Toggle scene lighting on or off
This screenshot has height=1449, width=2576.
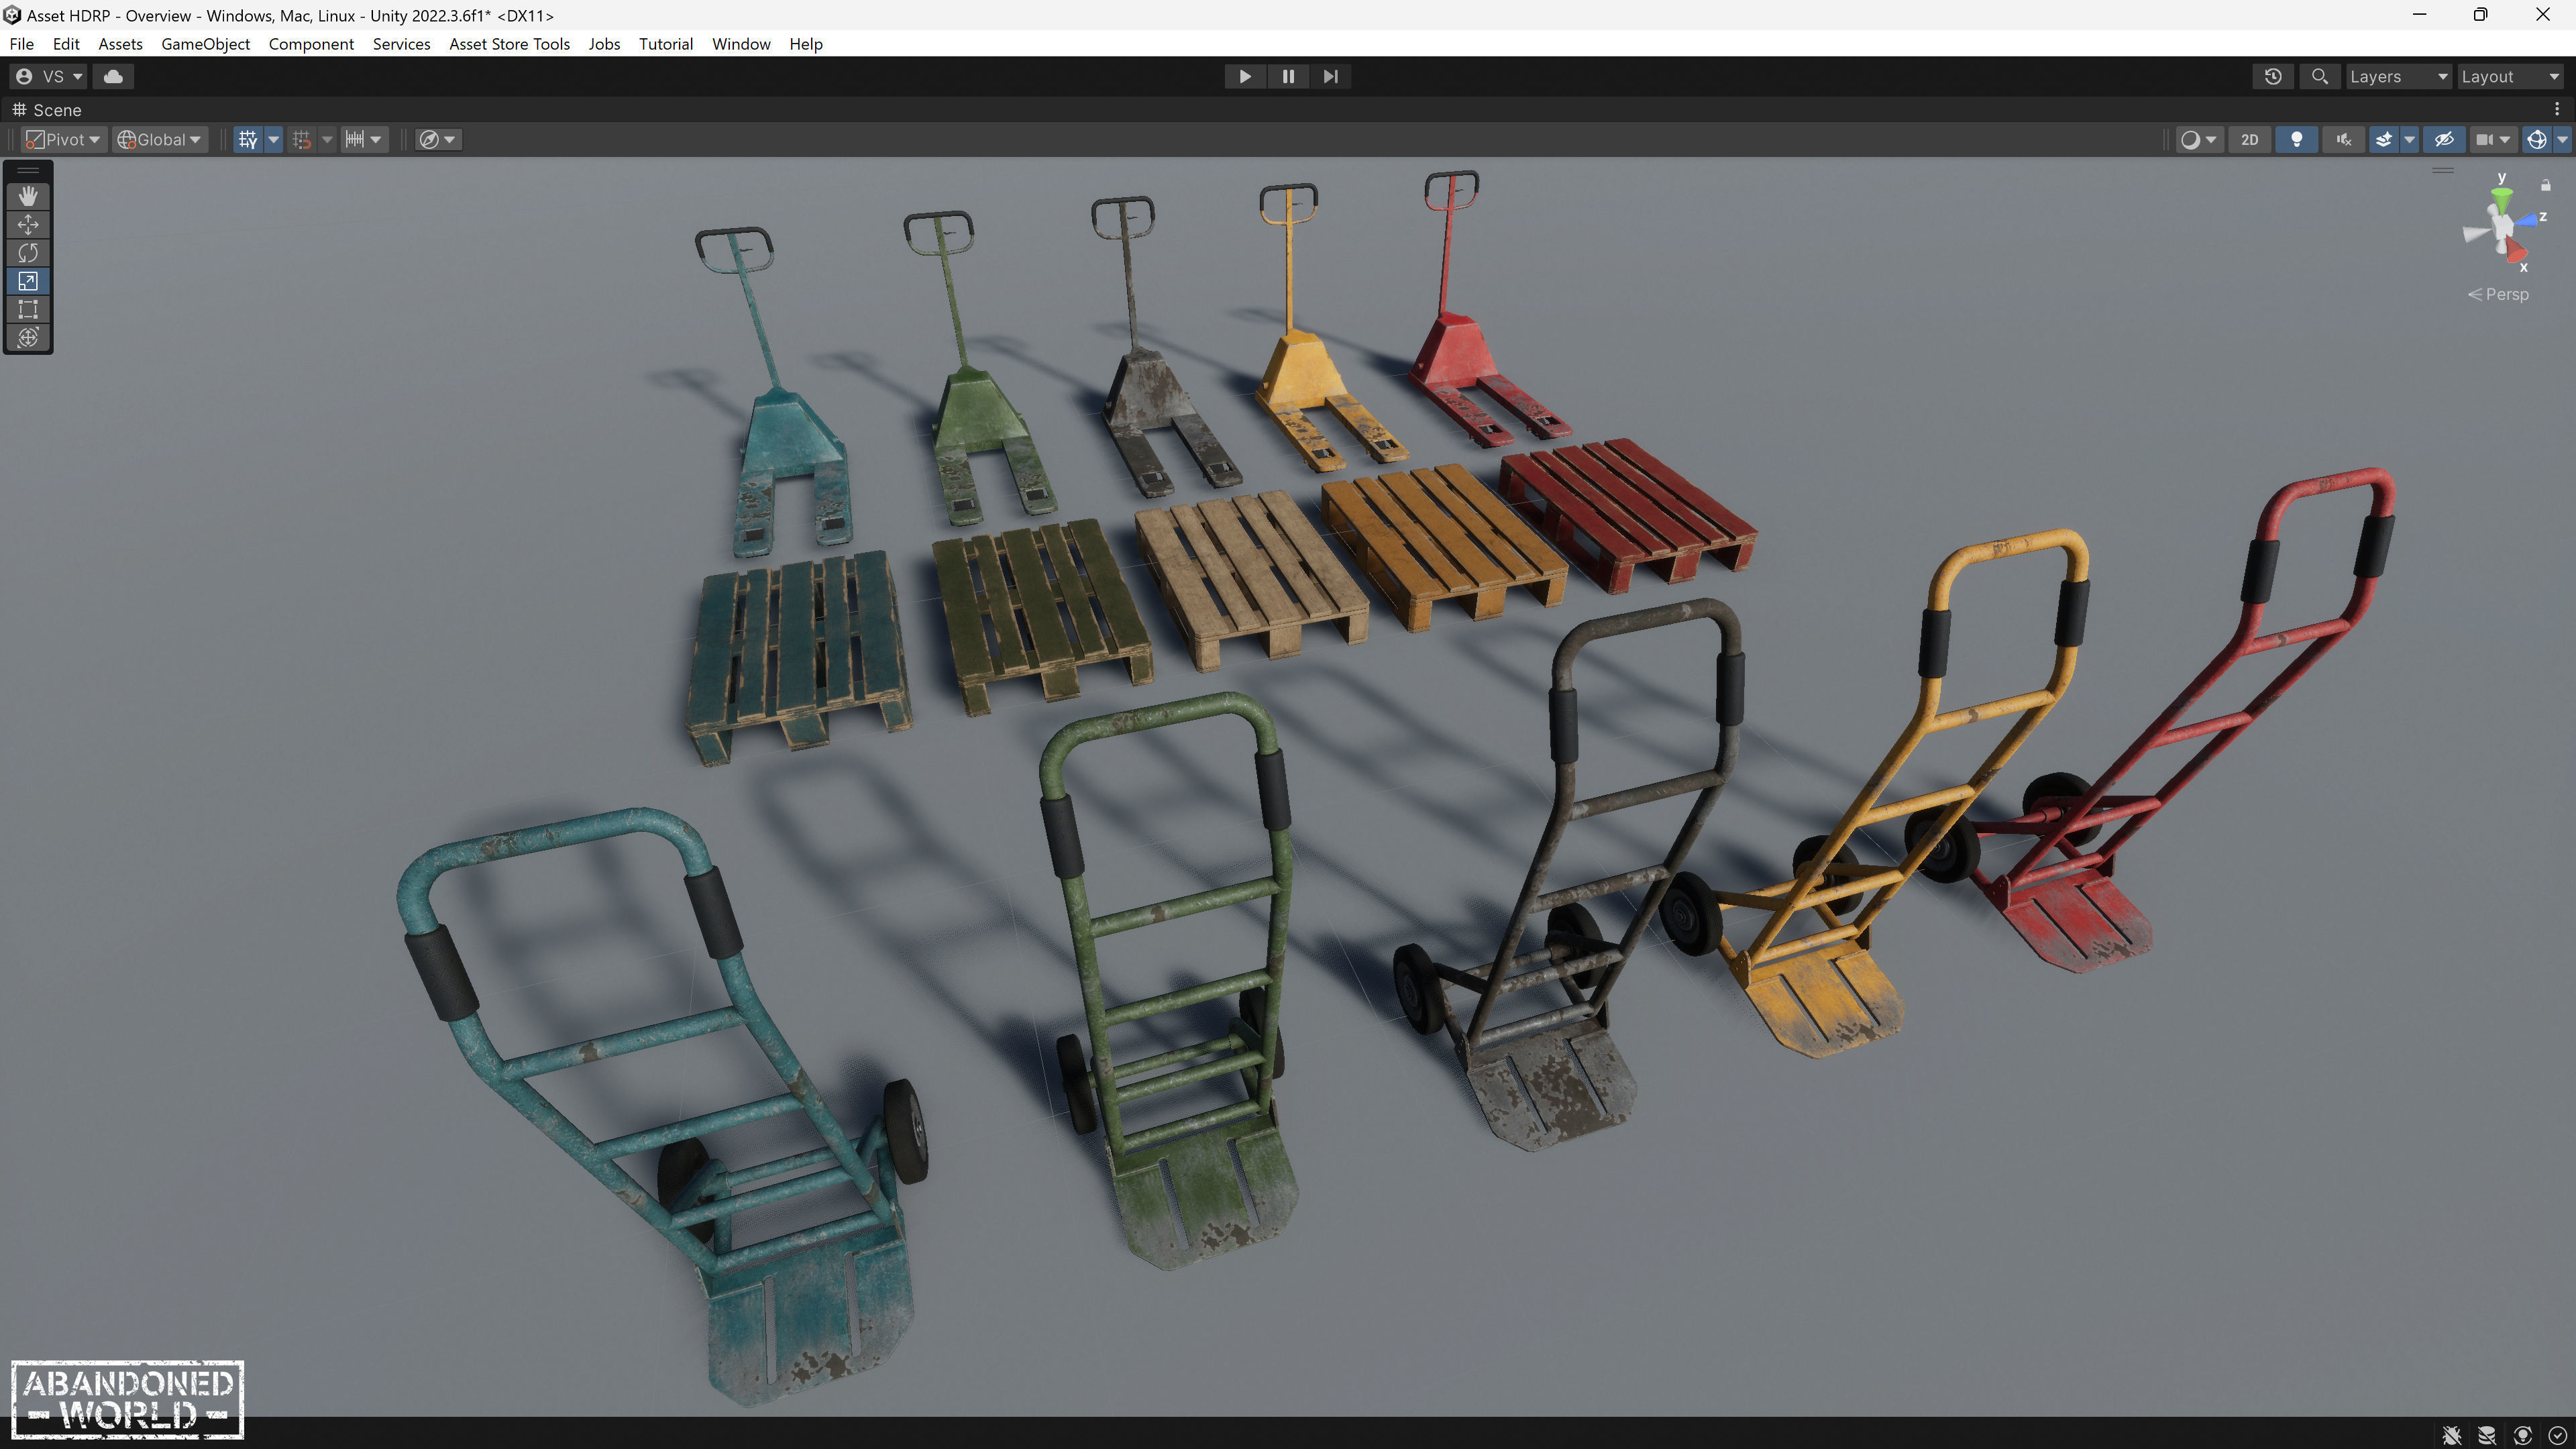pos(2296,139)
